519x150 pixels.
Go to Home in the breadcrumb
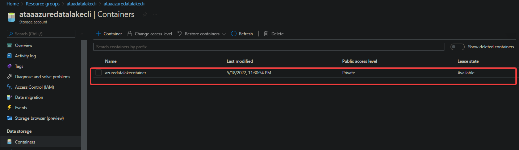click(x=13, y=4)
